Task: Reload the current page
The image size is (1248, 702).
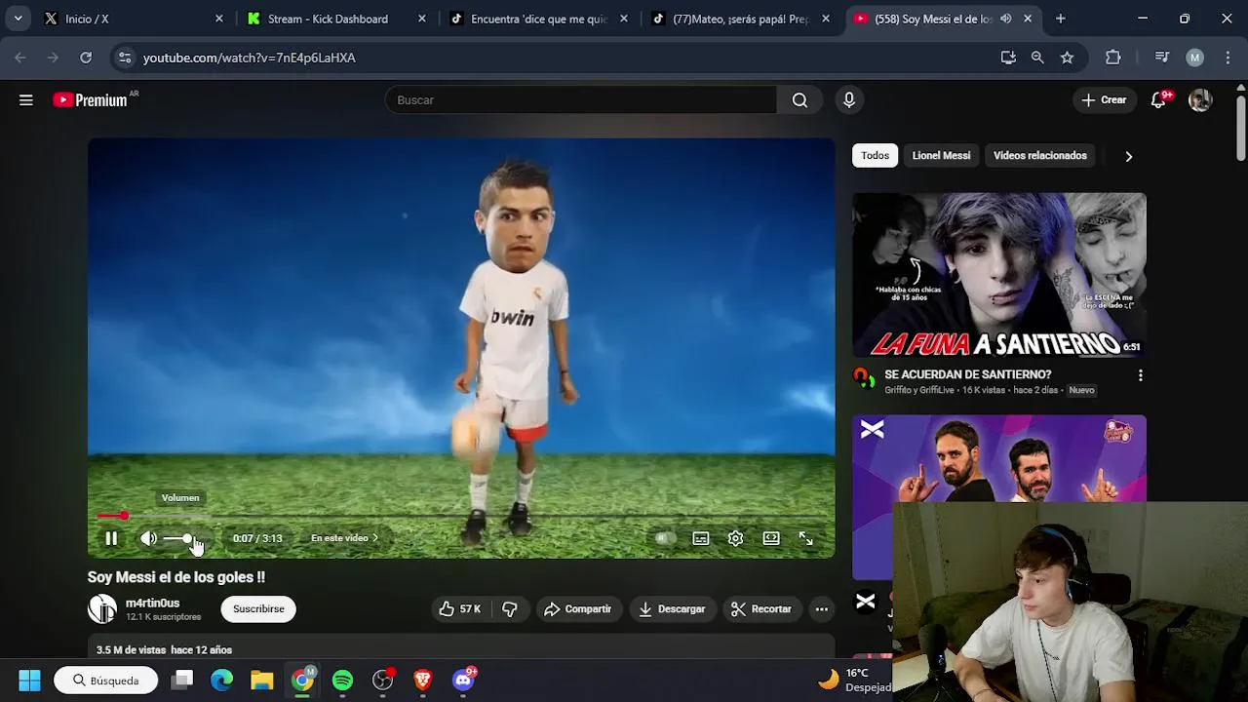Action: 86,58
